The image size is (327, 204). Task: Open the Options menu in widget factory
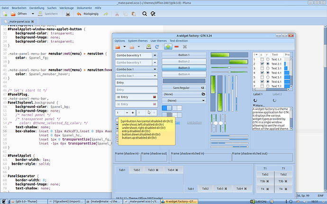coord(120,41)
